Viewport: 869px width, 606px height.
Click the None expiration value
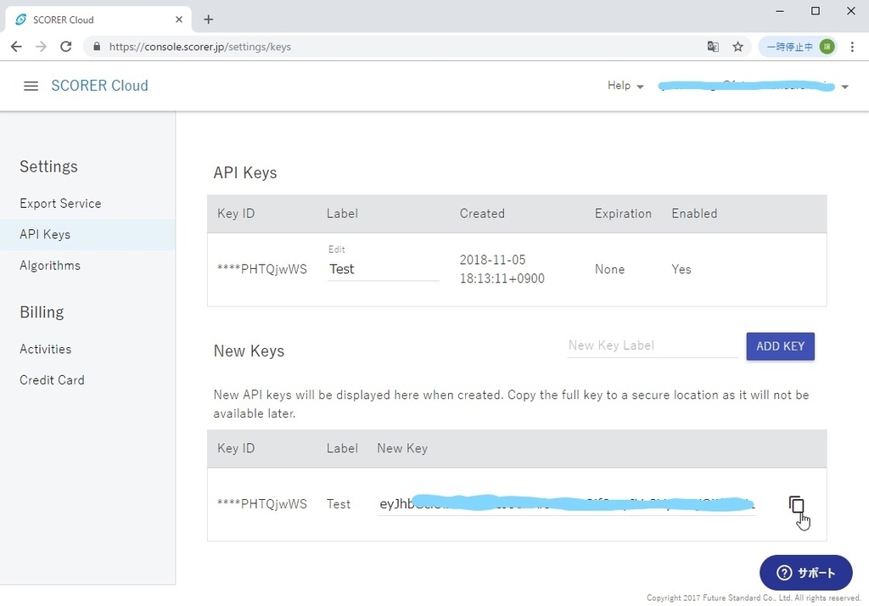[609, 269]
